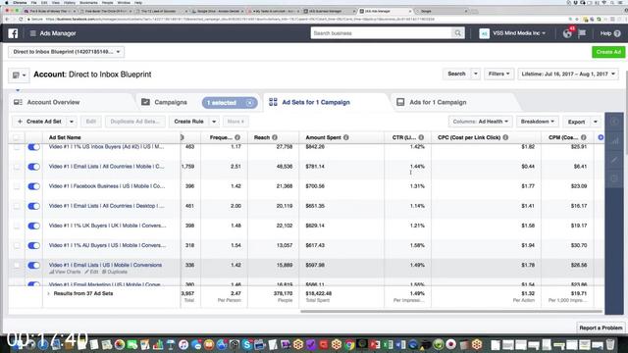Click the Create Rule button
Viewport: 628px width, 353px height.
[x=189, y=122]
